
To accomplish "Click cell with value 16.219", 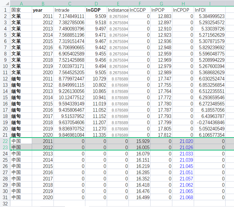I will click(x=140, y=166).
